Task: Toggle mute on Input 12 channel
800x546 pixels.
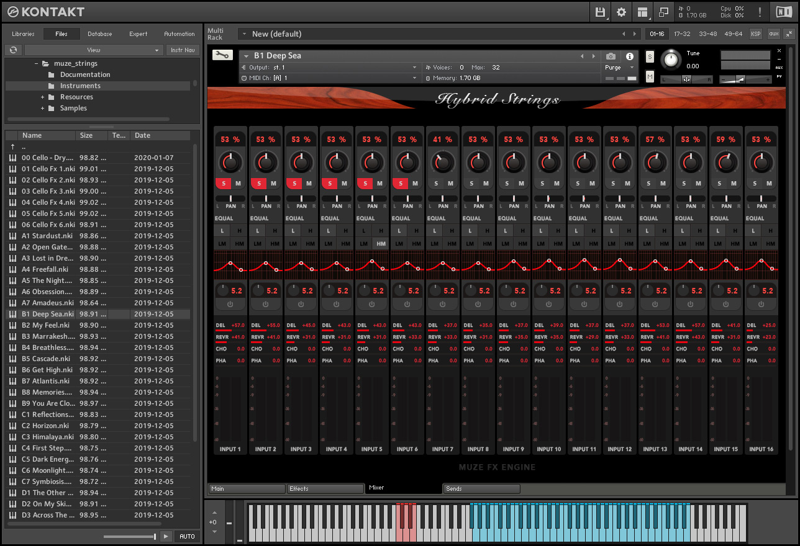Action: (x=627, y=183)
